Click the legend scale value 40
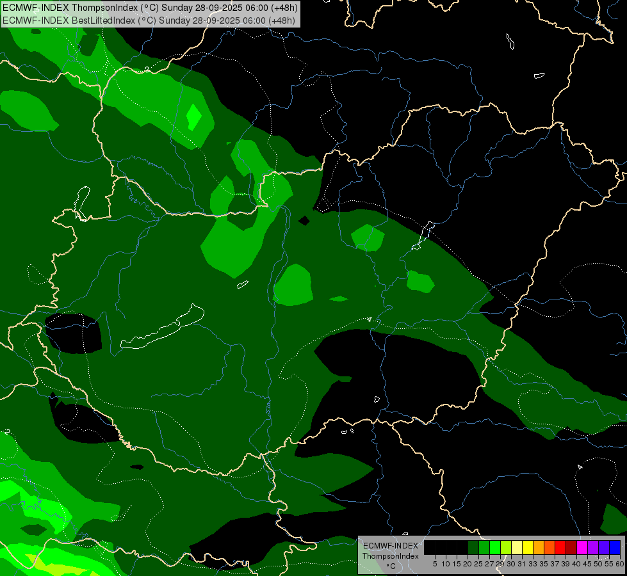 click(576, 564)
